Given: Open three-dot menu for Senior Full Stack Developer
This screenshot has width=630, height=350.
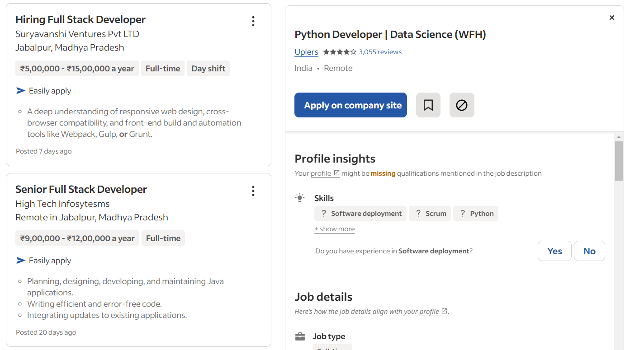Looking at the screenshot, I should pos(253,191).
